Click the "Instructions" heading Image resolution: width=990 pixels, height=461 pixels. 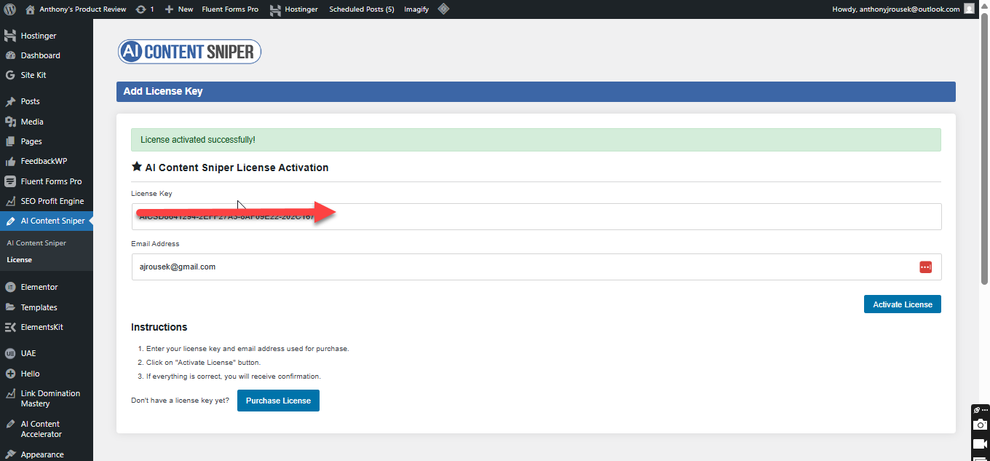click(x=159, y=327)
